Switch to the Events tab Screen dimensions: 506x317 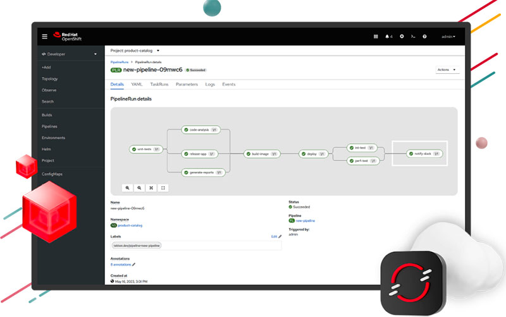[229, 85]
